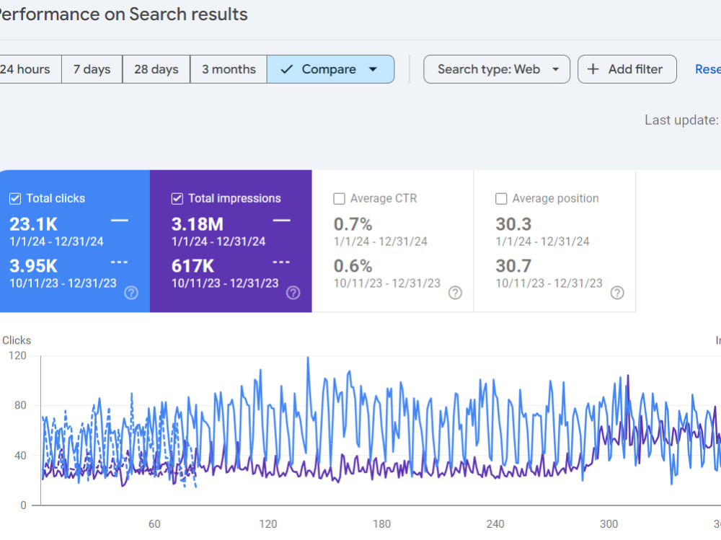Click the Reset filters link
Image resolution: width=721 pixels, height=540 pixels.
(708, 69)
